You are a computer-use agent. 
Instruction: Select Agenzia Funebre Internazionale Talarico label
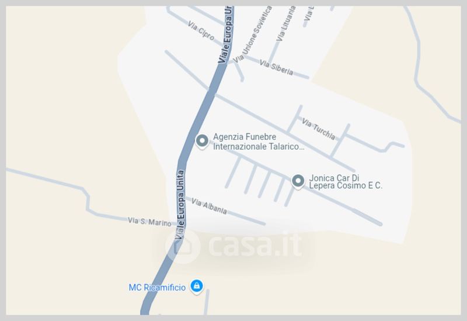click(x=259, y=141)
